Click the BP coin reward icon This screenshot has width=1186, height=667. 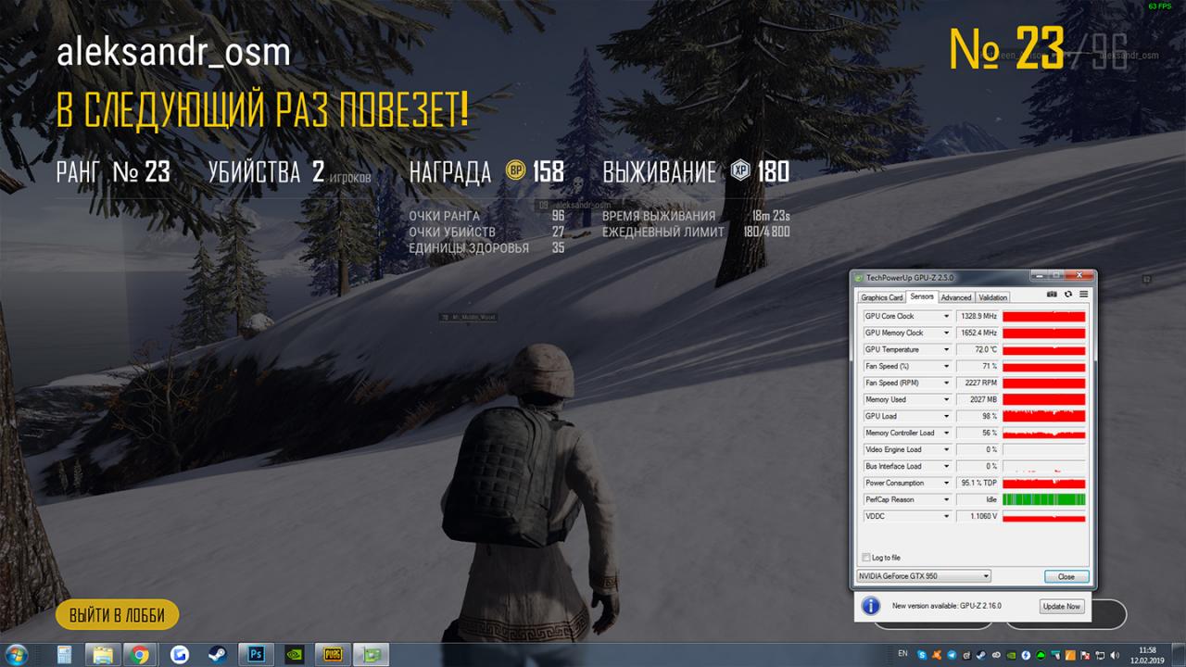pos(516,171)
